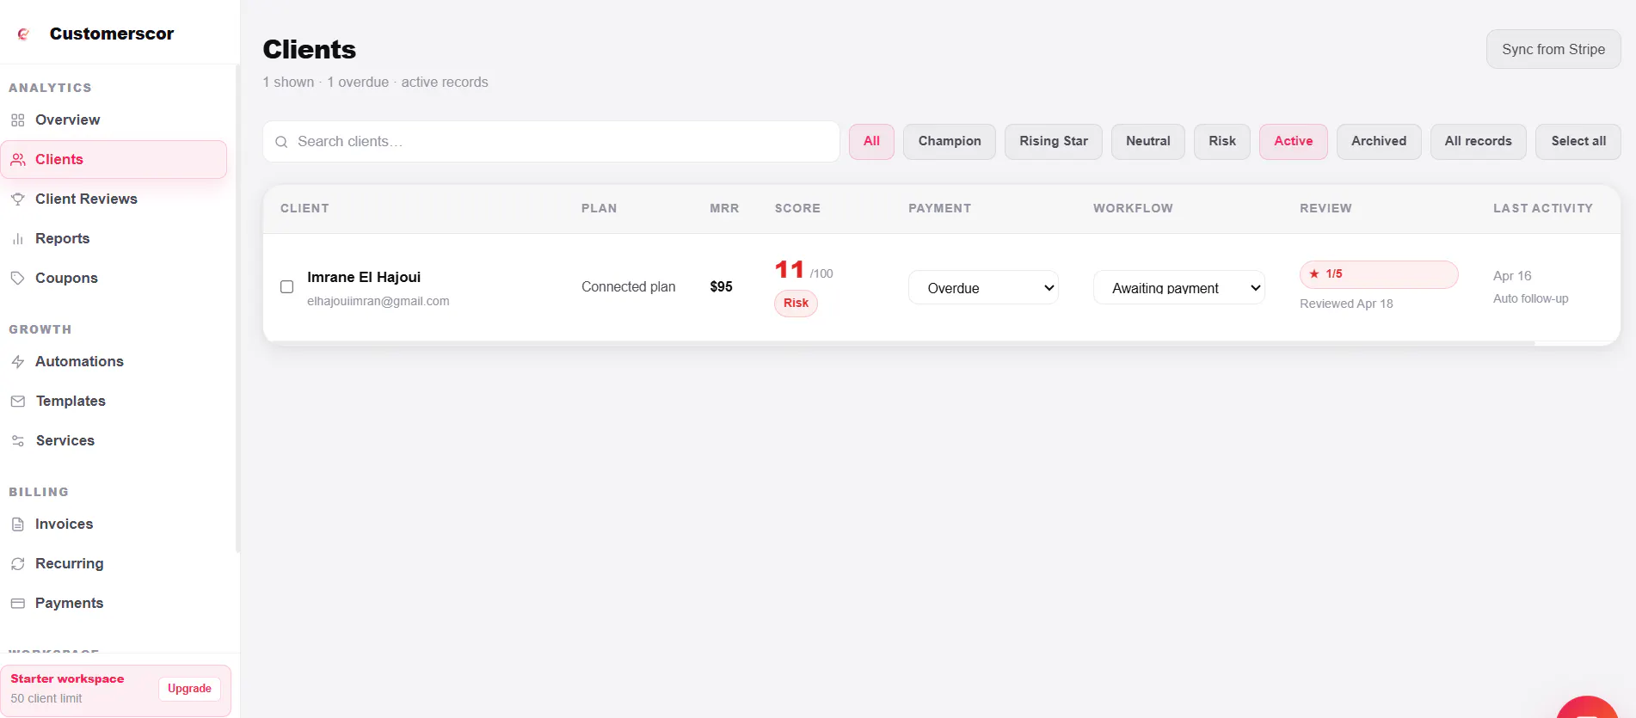The height and width of the screenshot is (718, 1636).
Task: Click the Select all button
Action: (1578, 142)
